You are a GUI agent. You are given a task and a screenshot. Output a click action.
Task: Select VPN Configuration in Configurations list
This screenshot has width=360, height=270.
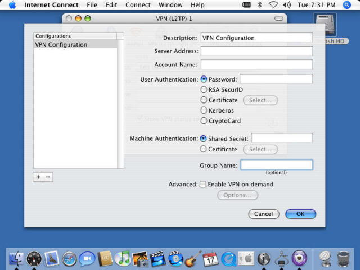(x=75, y=45)
